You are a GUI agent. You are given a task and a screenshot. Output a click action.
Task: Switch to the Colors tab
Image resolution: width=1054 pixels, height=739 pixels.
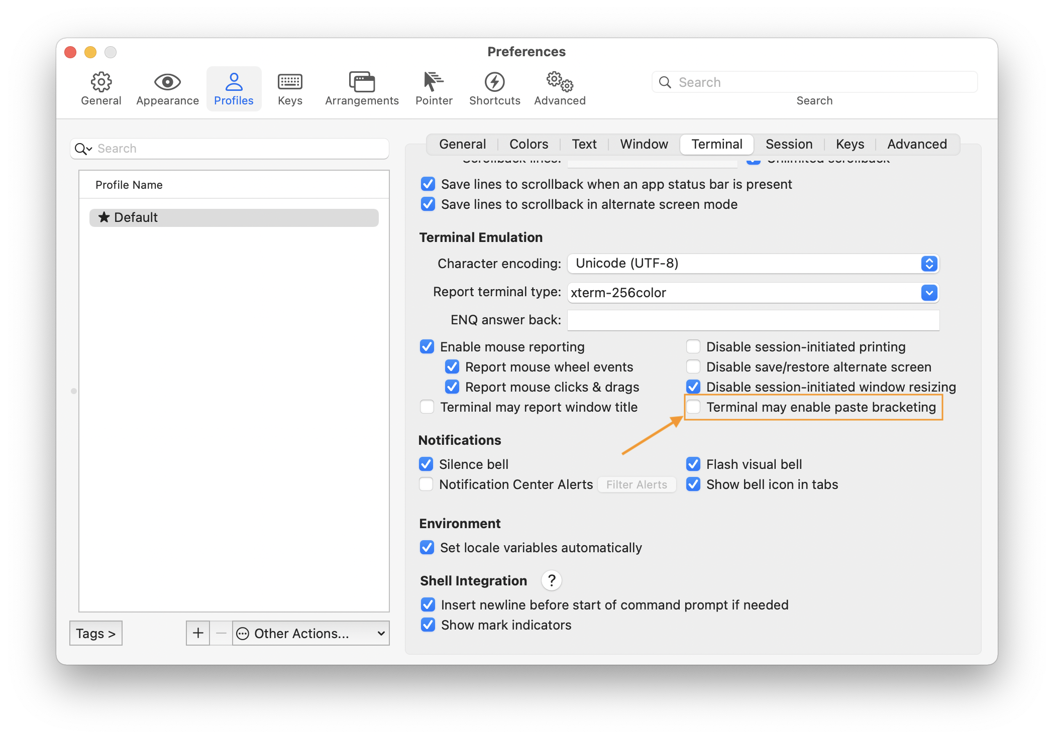tap(528, 144)
